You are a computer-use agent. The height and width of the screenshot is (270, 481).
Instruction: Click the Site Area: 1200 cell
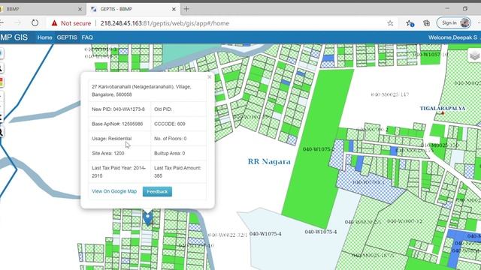click(119, 153)
